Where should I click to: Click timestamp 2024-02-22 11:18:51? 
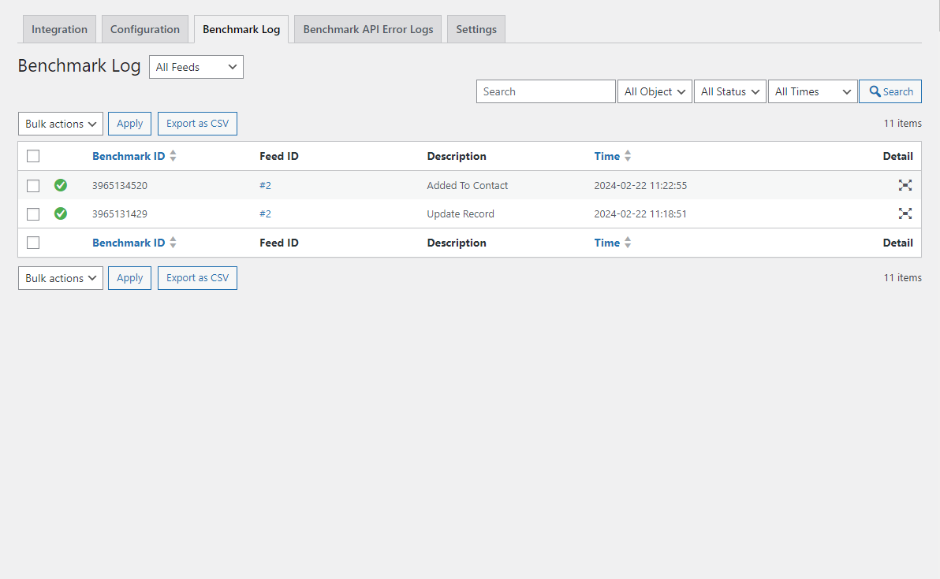(x=640, y=213)
